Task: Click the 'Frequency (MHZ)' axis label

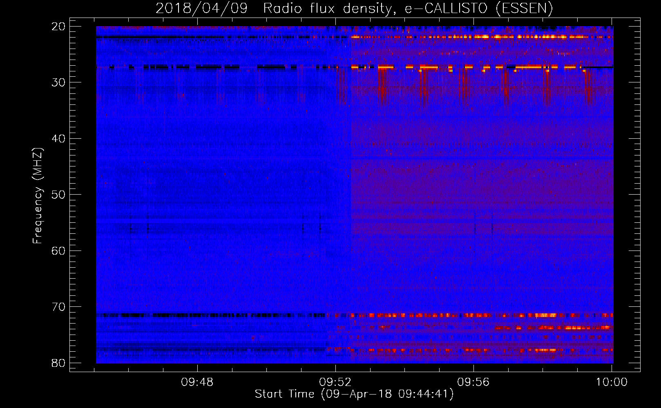Action: click(x=38, y=196)
